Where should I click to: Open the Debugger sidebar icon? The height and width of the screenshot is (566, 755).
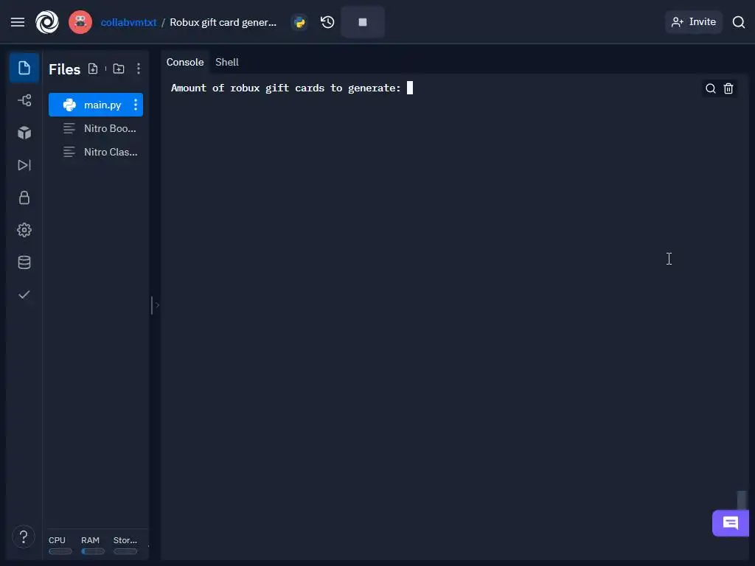[x=24, y=165]
